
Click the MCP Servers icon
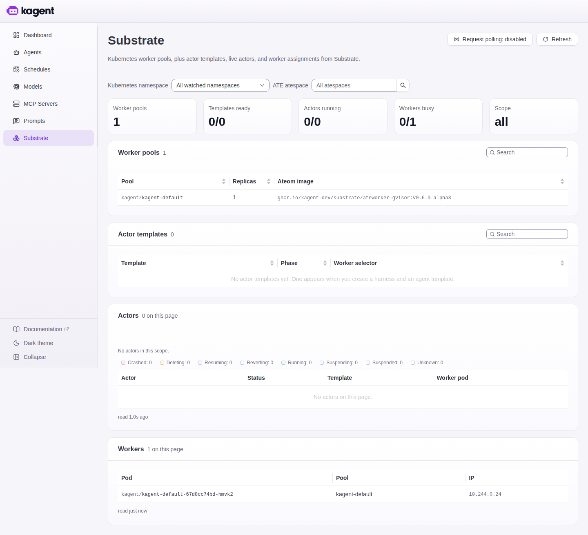tap(16, 104)
